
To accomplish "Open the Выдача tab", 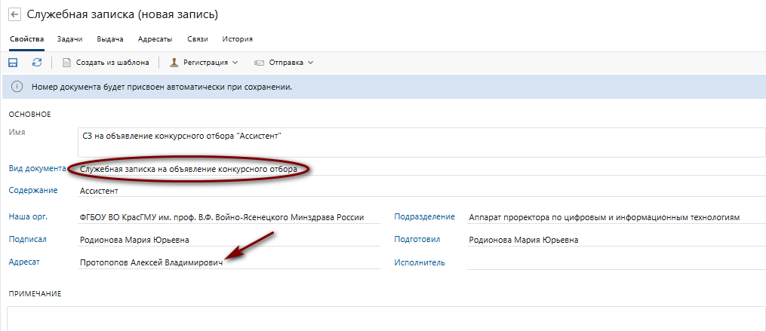I will (x=110, y=38).
